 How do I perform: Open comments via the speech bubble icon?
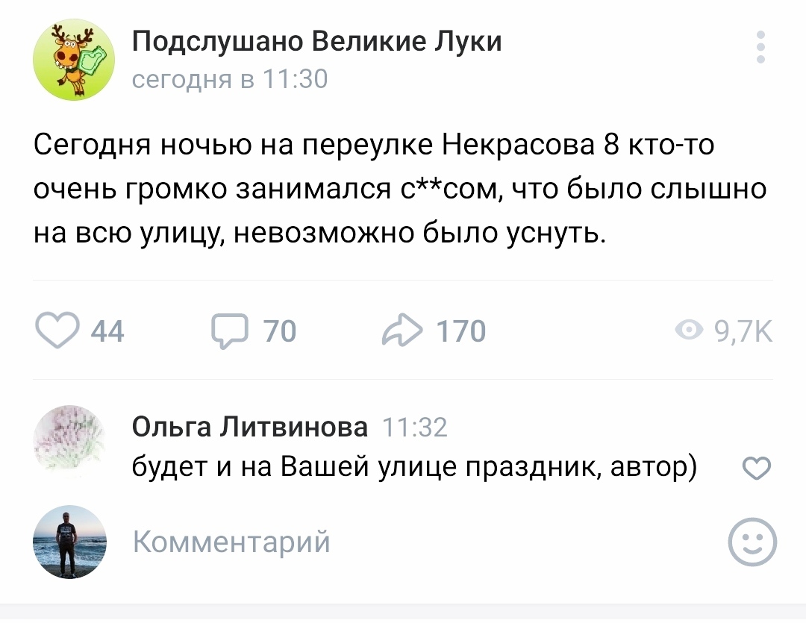[230, 331]
